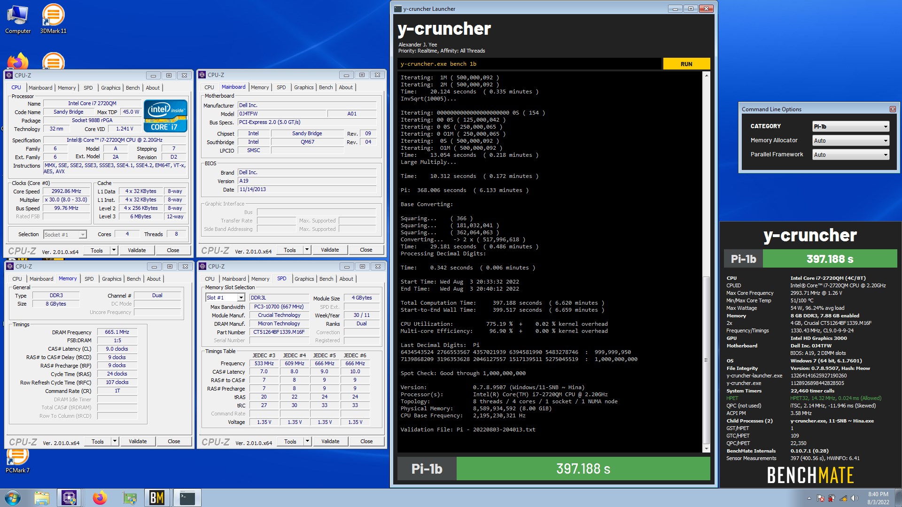The image size is (902, 507).
Task: Open the Computer desktop icon
Action: coord(18,19)
